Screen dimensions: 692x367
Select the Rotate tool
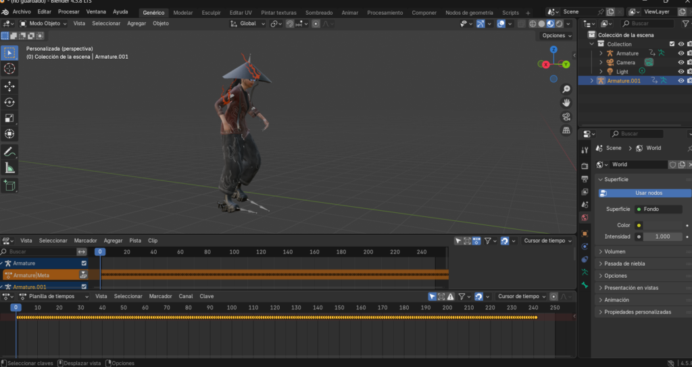(9, 102)
